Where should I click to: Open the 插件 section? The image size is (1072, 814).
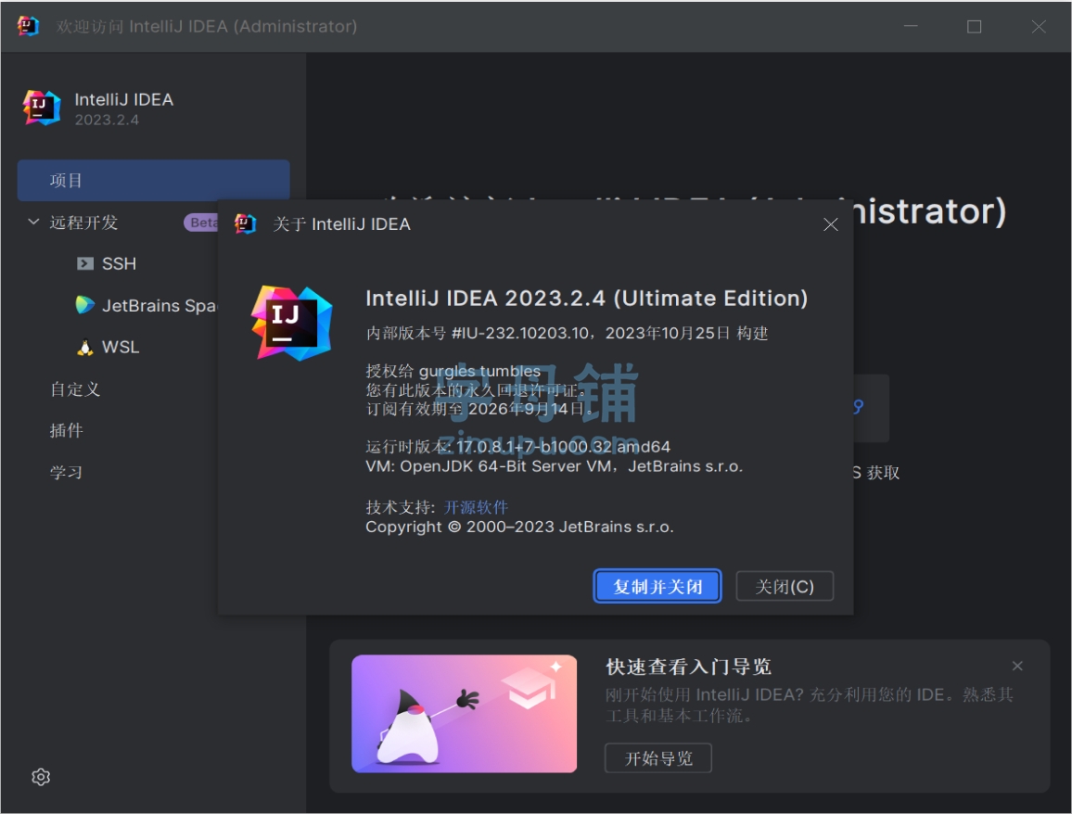tap(65, 430)
